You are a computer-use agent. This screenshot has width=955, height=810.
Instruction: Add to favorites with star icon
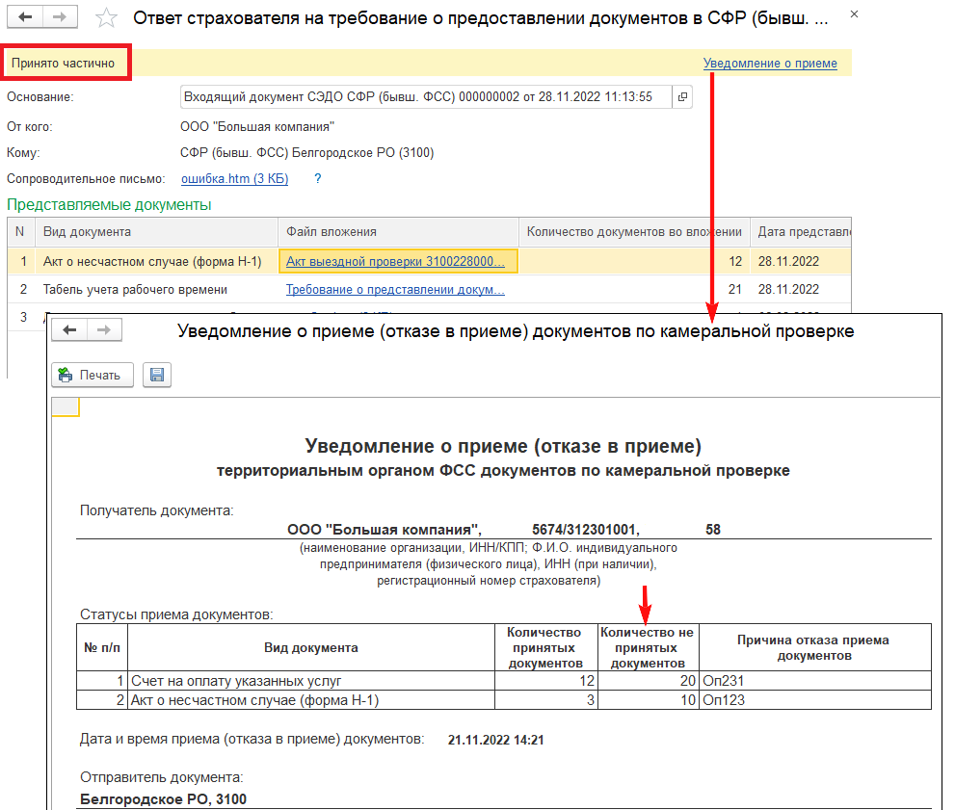point(106,17)
